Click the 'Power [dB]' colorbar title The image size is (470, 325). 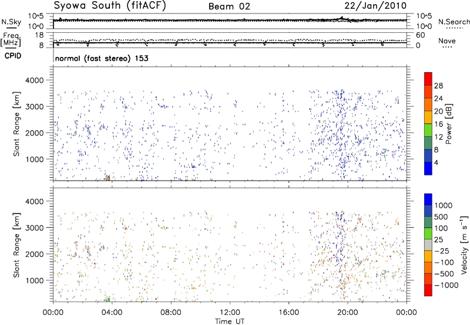pos(448,124)
